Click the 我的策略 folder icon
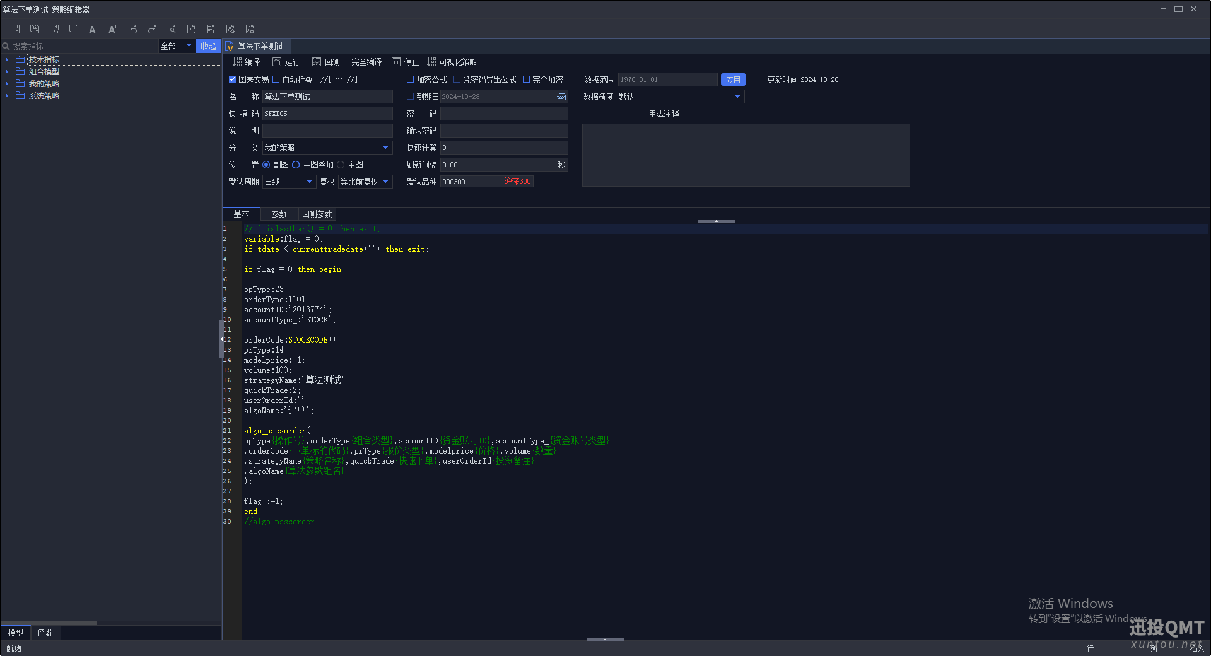 click(20, 83)
